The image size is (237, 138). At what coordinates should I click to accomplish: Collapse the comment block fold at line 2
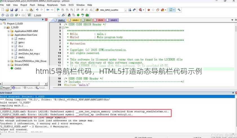pyautogui.click(x=63, y=28)
